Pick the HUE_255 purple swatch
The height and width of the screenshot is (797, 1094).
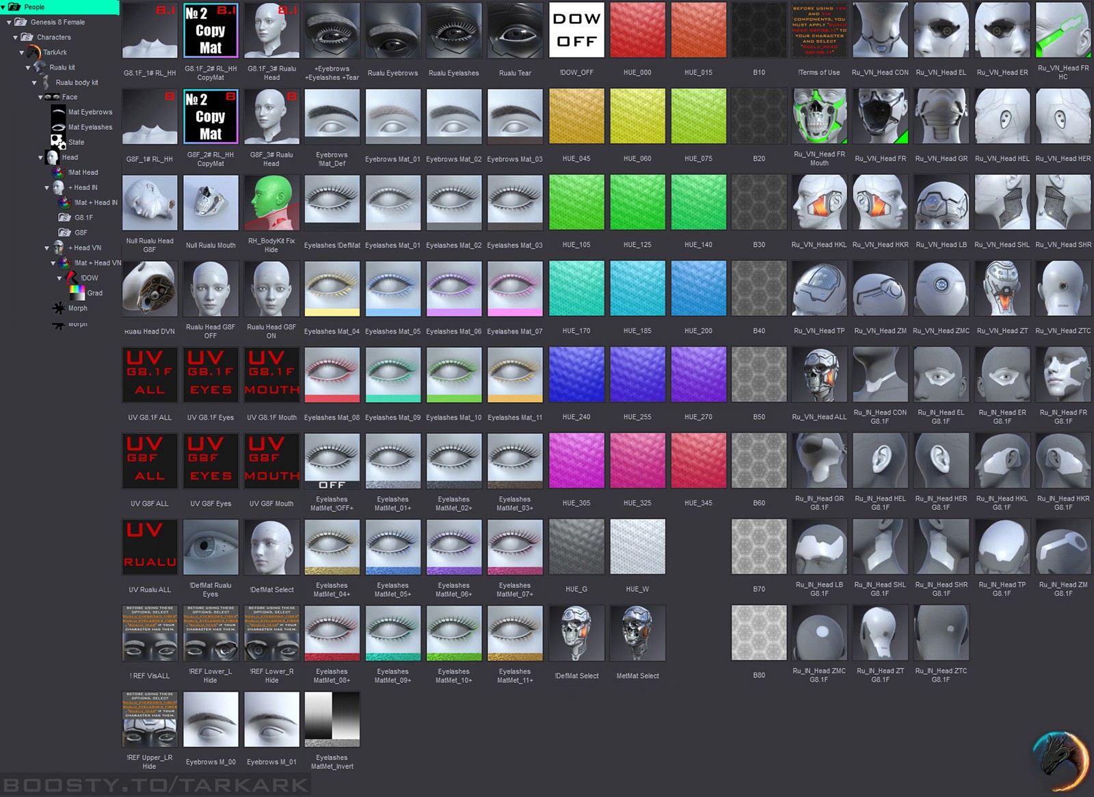click(x=637, y=375)
